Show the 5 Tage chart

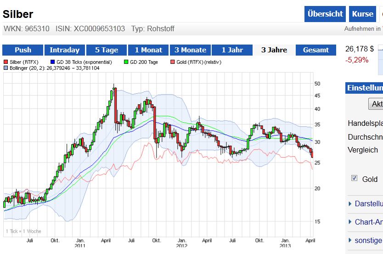pos(107,50)
